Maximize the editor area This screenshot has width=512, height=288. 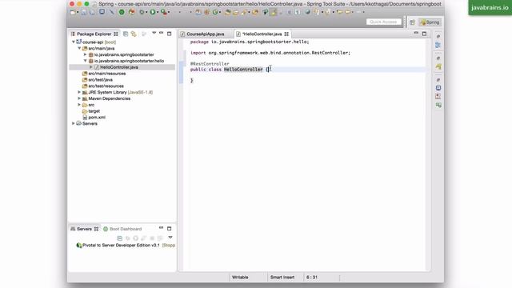(x=424, y=34)
